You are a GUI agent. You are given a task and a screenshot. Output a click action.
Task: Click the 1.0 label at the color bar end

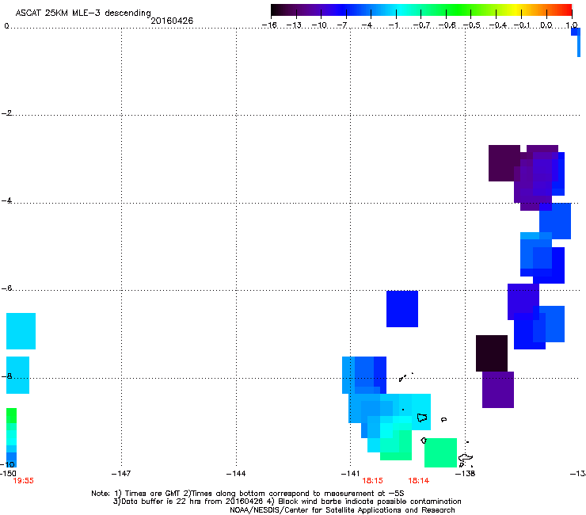coord(572,25)
